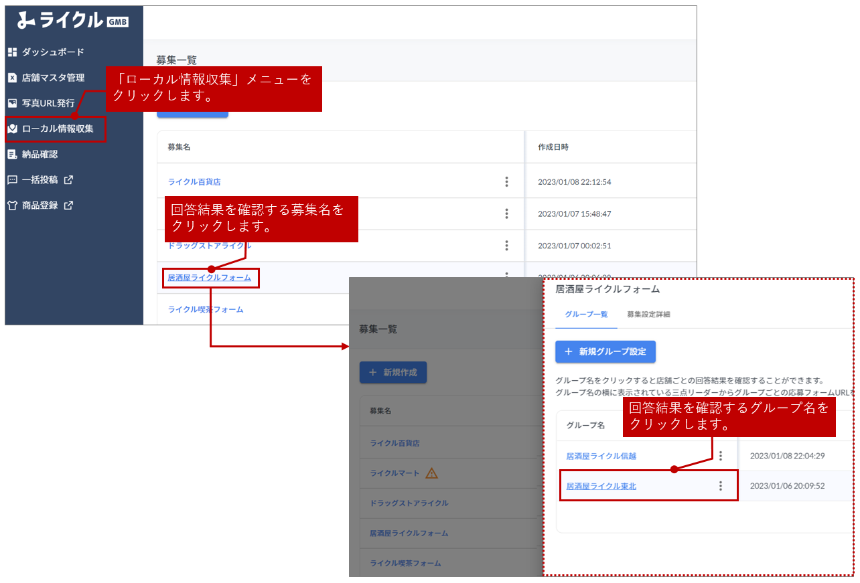Screen dimensions: 860x583
Task: Select the ローカル情報収集 menu item
Action: pos(56,129)
